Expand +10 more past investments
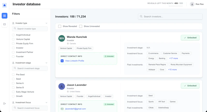Screen dimensions: 207x112 pos(172,70)
